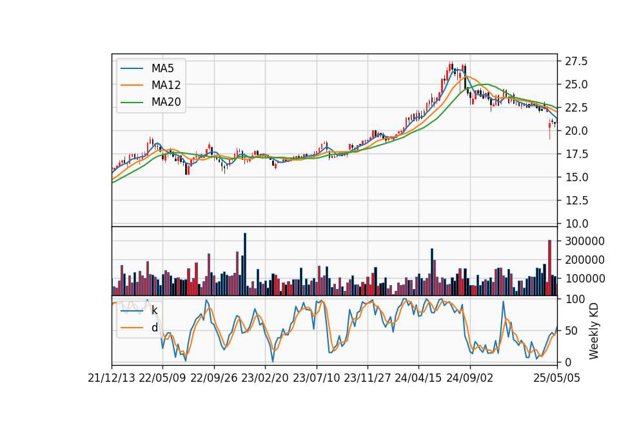Screen dimensions: 619x445
Task: Click the 25/05/05 date label
Action: [557, 378]
